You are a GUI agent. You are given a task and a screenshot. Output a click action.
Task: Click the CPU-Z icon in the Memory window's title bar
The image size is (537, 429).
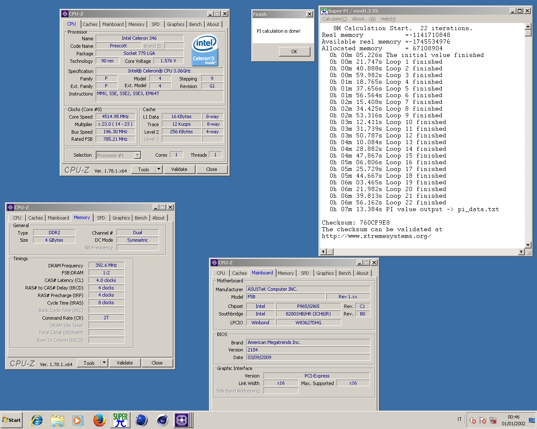tap(10, 207)
